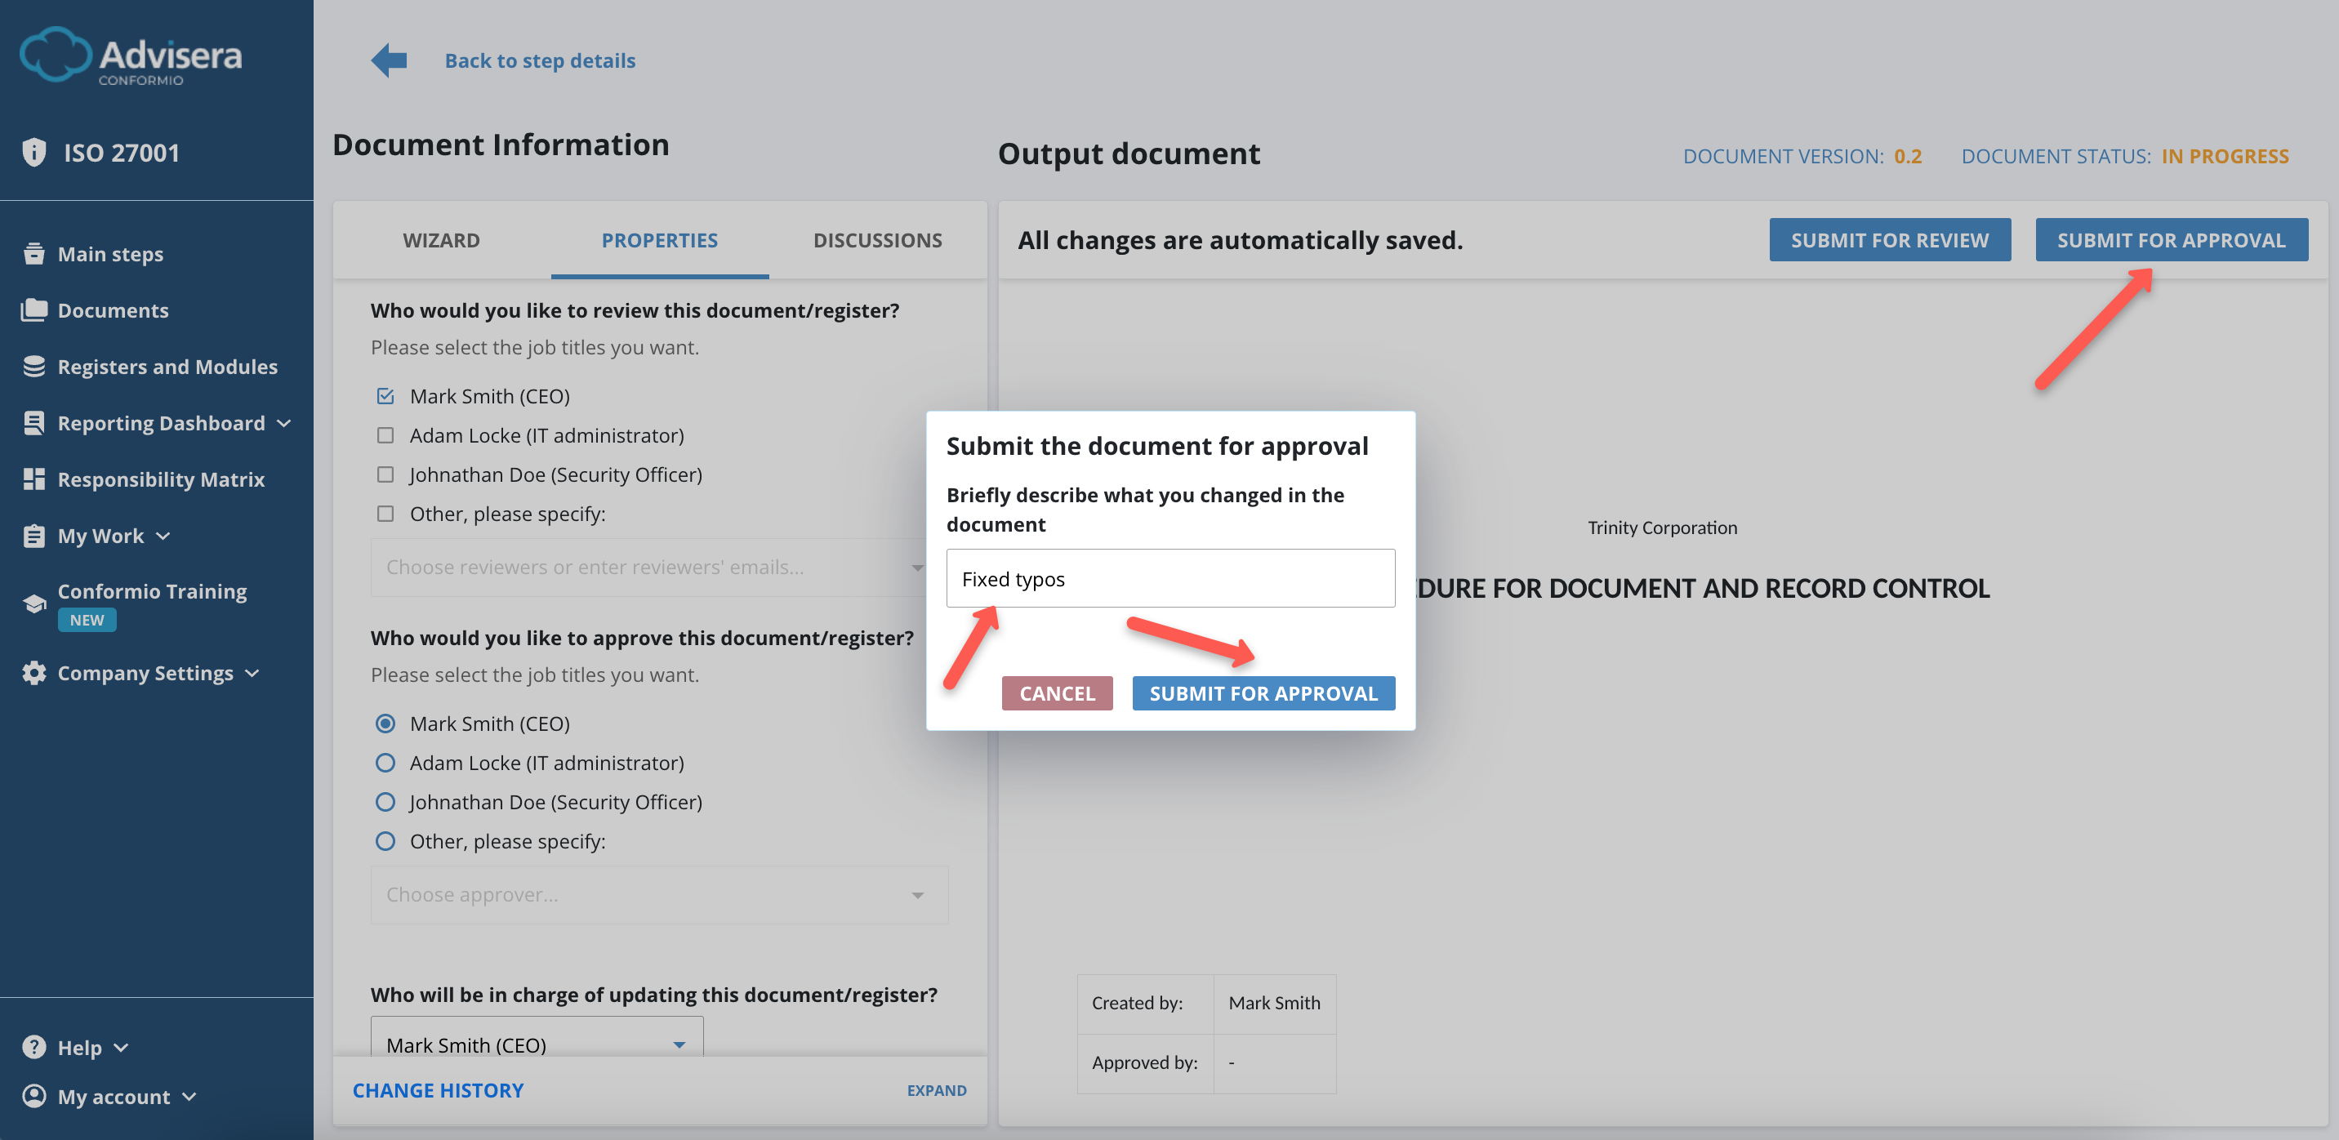Click the Conformio Training graduation cap icon

point(33,602)
